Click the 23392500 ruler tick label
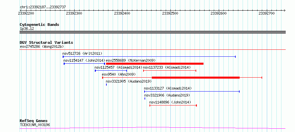The height and width of the screenshot is (132, 295). coord(170,13)
